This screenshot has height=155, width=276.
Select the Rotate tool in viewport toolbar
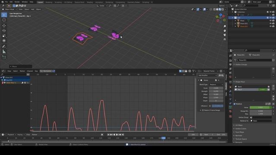[4, 31]
